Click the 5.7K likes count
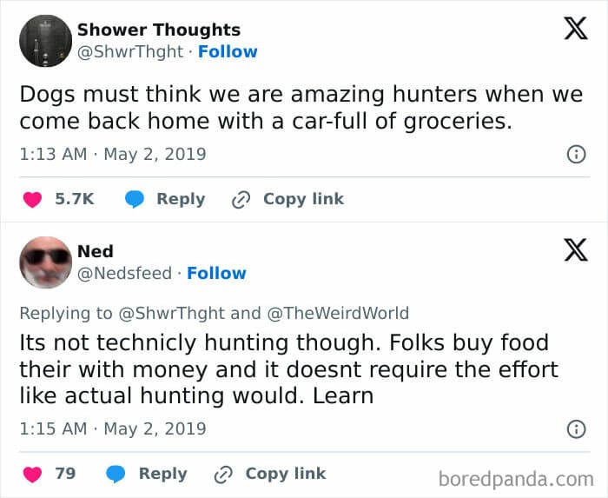 click(x=75, y=198)
